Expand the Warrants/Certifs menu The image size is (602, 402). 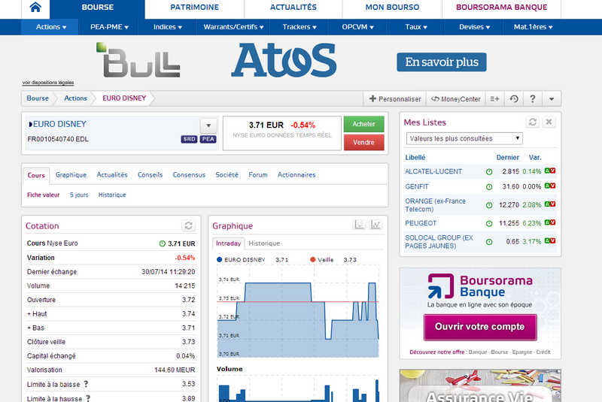point(233,27)
